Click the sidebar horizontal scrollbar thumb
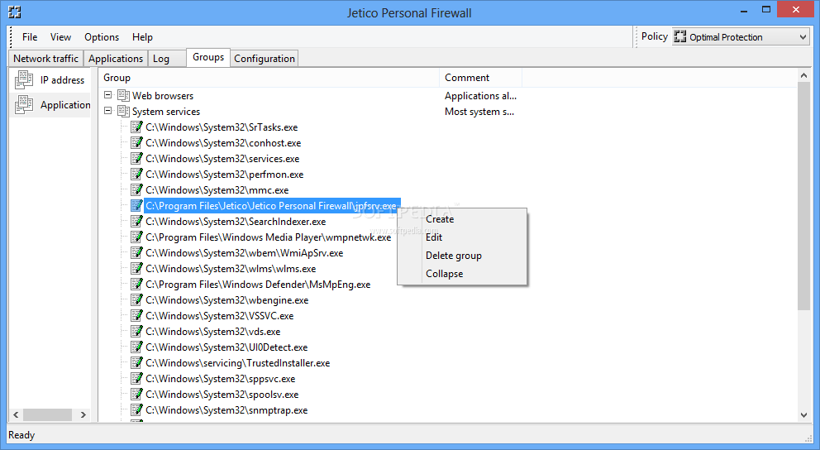This screenshot has width=820, height=450. (x=48, y=414)
